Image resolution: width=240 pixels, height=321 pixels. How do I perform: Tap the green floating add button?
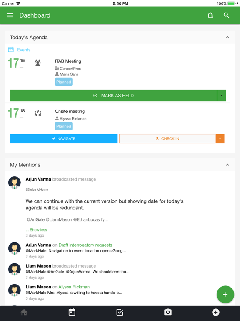[x=225, y=294]
